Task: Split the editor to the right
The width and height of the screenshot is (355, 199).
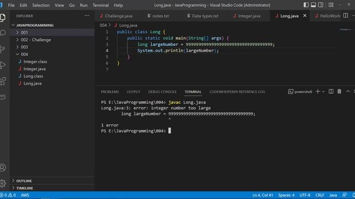Action: pyautogui.click(x=346, y=15)
